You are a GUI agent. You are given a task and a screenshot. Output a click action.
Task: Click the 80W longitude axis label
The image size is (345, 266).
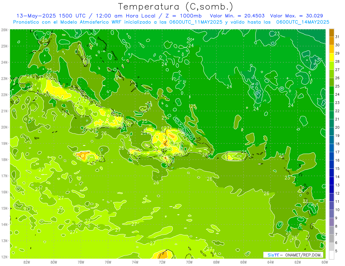(54, 262)
